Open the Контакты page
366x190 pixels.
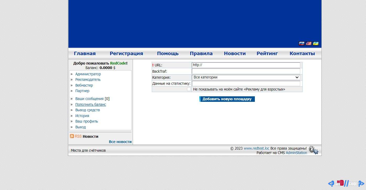pyautogui.click(x=302, y=54)
